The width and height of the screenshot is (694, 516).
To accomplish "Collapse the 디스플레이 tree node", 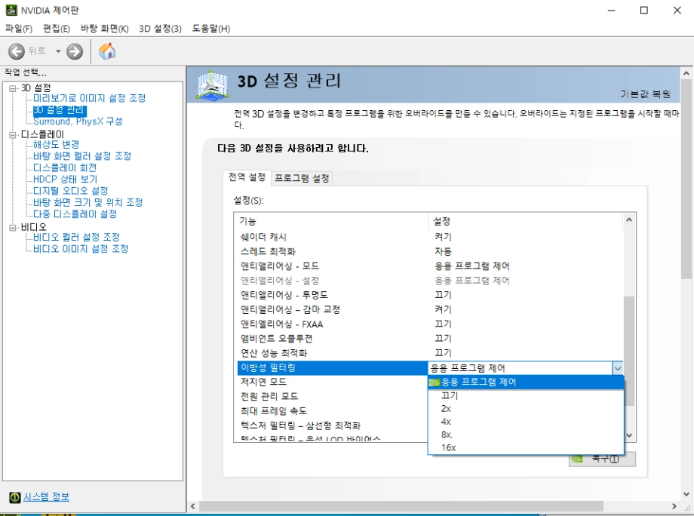I will pyautogui.click(x=12, y=134).
